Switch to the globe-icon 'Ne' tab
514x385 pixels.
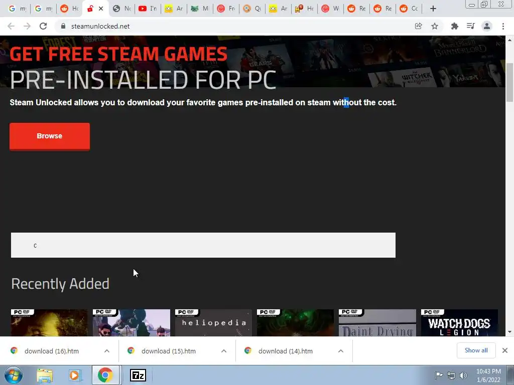pos(121,9)
